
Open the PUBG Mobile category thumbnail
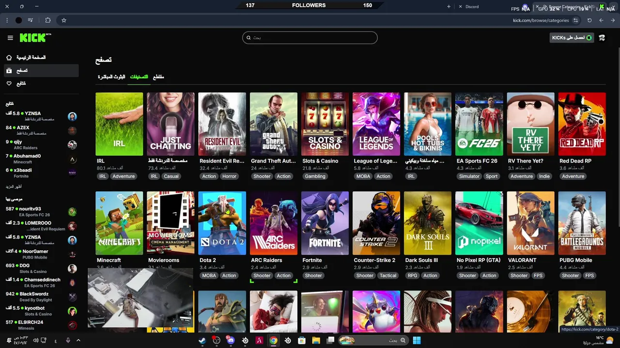coord(582,223)
